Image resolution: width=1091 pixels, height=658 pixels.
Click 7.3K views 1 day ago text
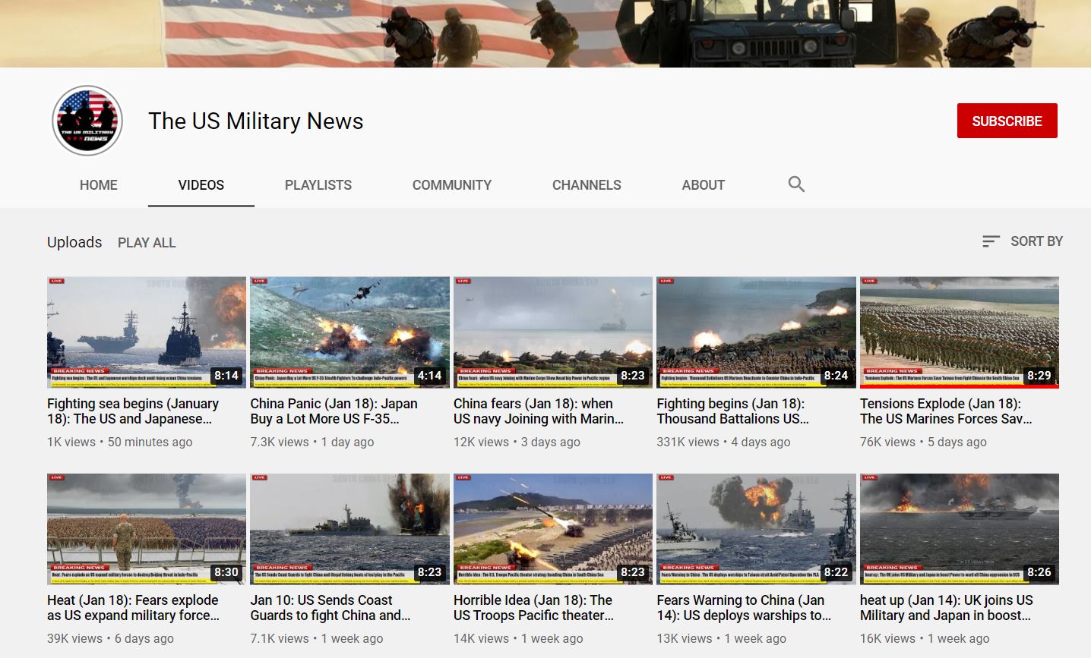[x=312, y=442]
